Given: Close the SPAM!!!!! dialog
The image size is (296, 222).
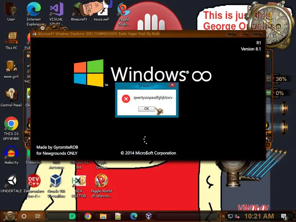Looking at the screenshot, I should 172,85.
